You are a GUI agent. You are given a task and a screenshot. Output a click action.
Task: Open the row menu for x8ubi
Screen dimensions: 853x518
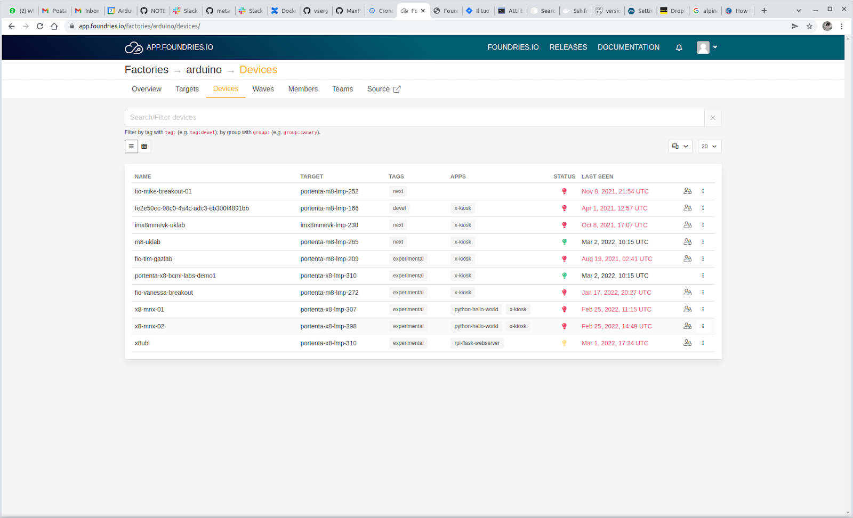[x=703, y=343]
